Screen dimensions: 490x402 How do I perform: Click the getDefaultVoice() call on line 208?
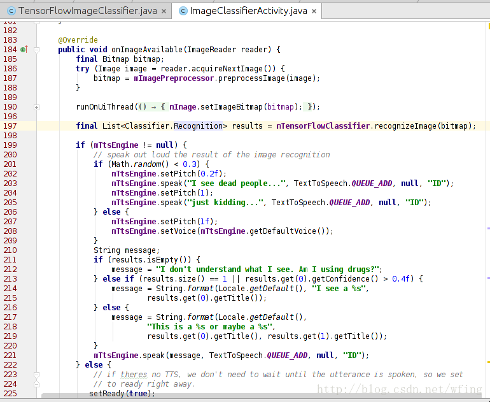[x=287, y=231]
